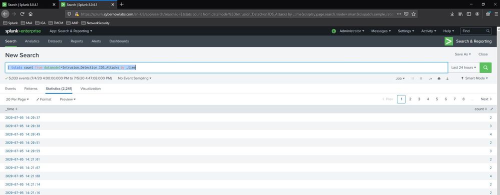Open Firefox library icon

tap(460, 14)
